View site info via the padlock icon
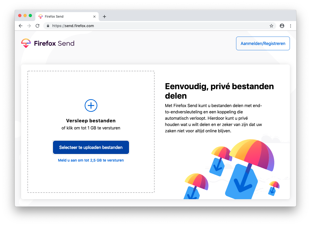 click(x=48, y=26)
